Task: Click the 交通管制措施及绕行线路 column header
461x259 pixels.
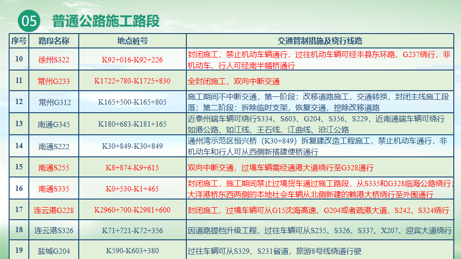Action: click(320, 41)
